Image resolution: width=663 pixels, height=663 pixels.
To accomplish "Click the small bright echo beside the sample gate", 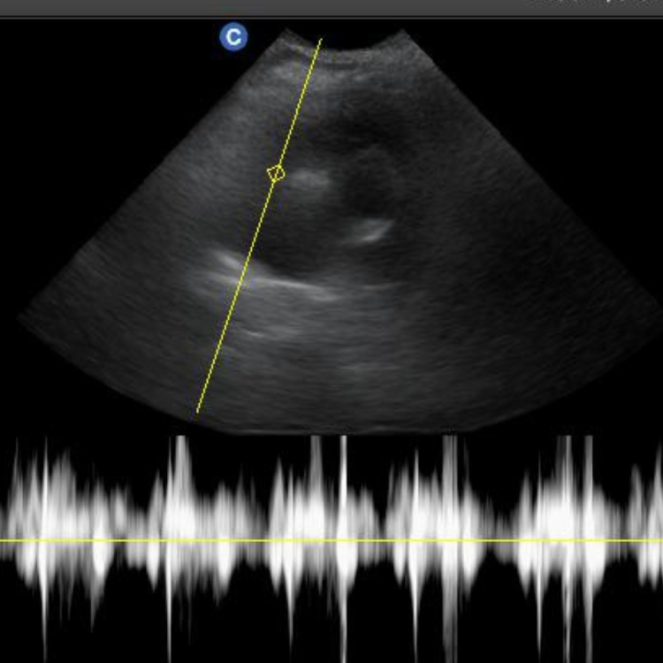I will [x=309, y=179].
